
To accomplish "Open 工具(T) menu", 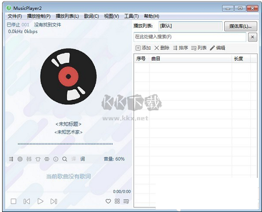I will pos(132,16).
